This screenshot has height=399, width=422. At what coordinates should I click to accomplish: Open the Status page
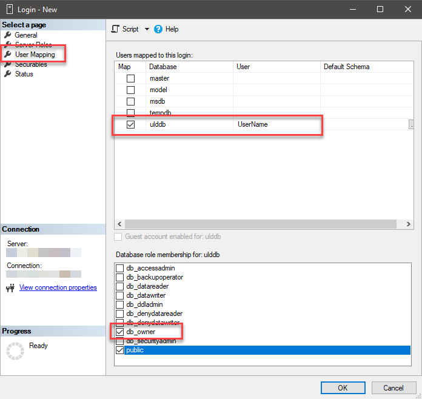[24, 74]
